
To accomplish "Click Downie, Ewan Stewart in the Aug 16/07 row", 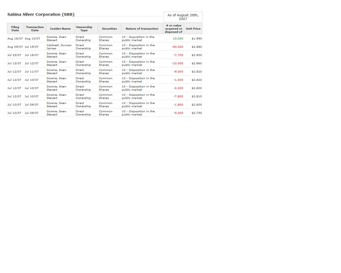I will 56,39.
